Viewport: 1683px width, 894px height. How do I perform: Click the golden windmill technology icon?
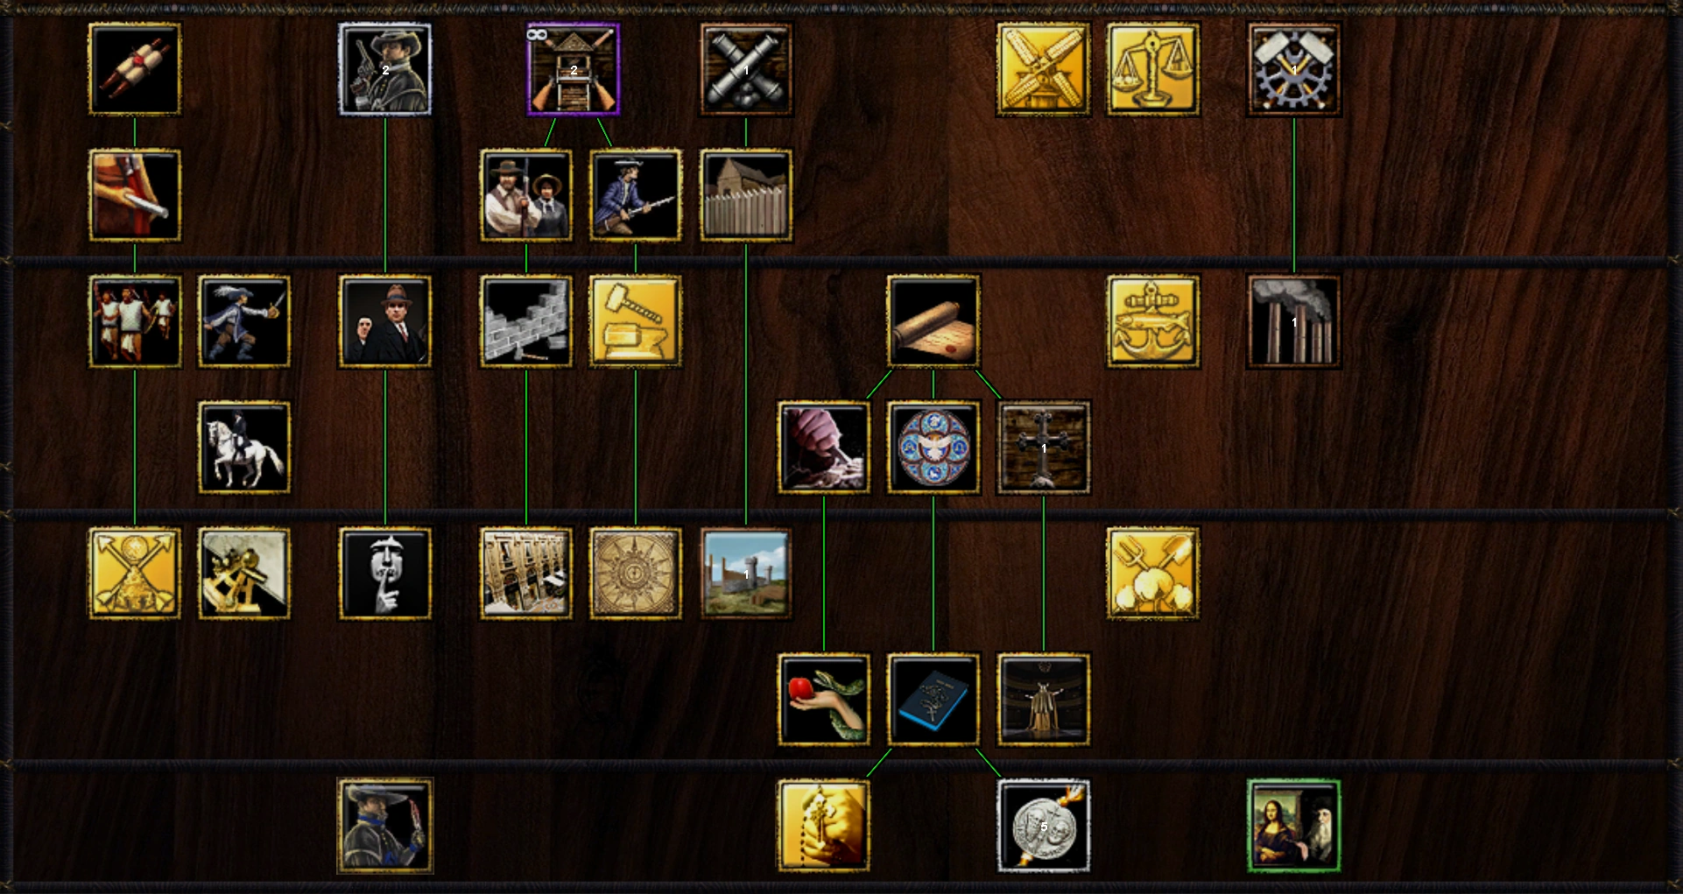[x=1043, y=69]
